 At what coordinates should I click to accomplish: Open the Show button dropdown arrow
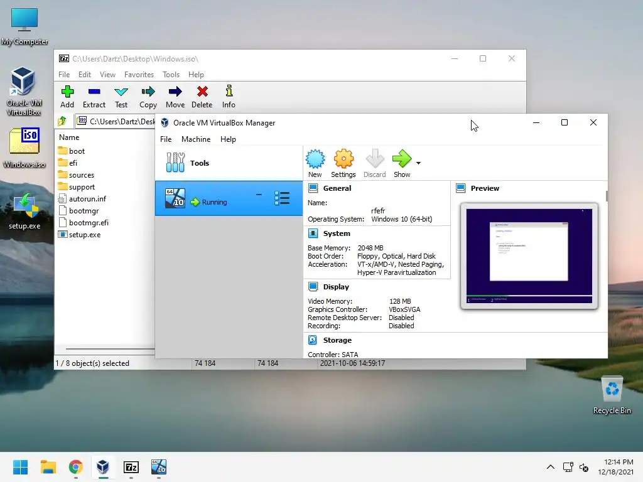[418, 163]
